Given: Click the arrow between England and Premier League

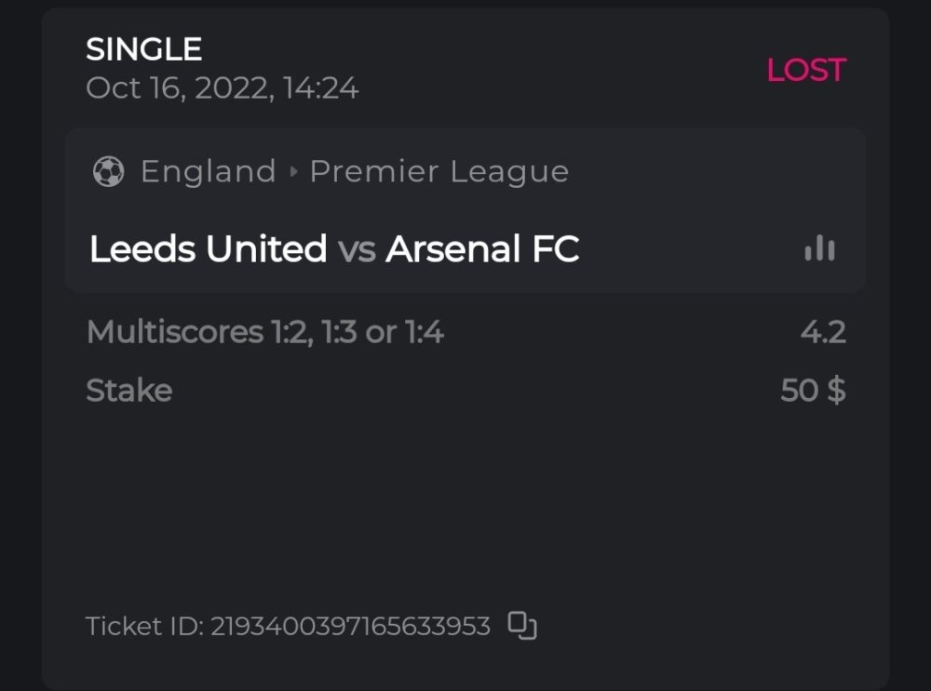Looking at the screenshot, I should click(x=293, y=172).
